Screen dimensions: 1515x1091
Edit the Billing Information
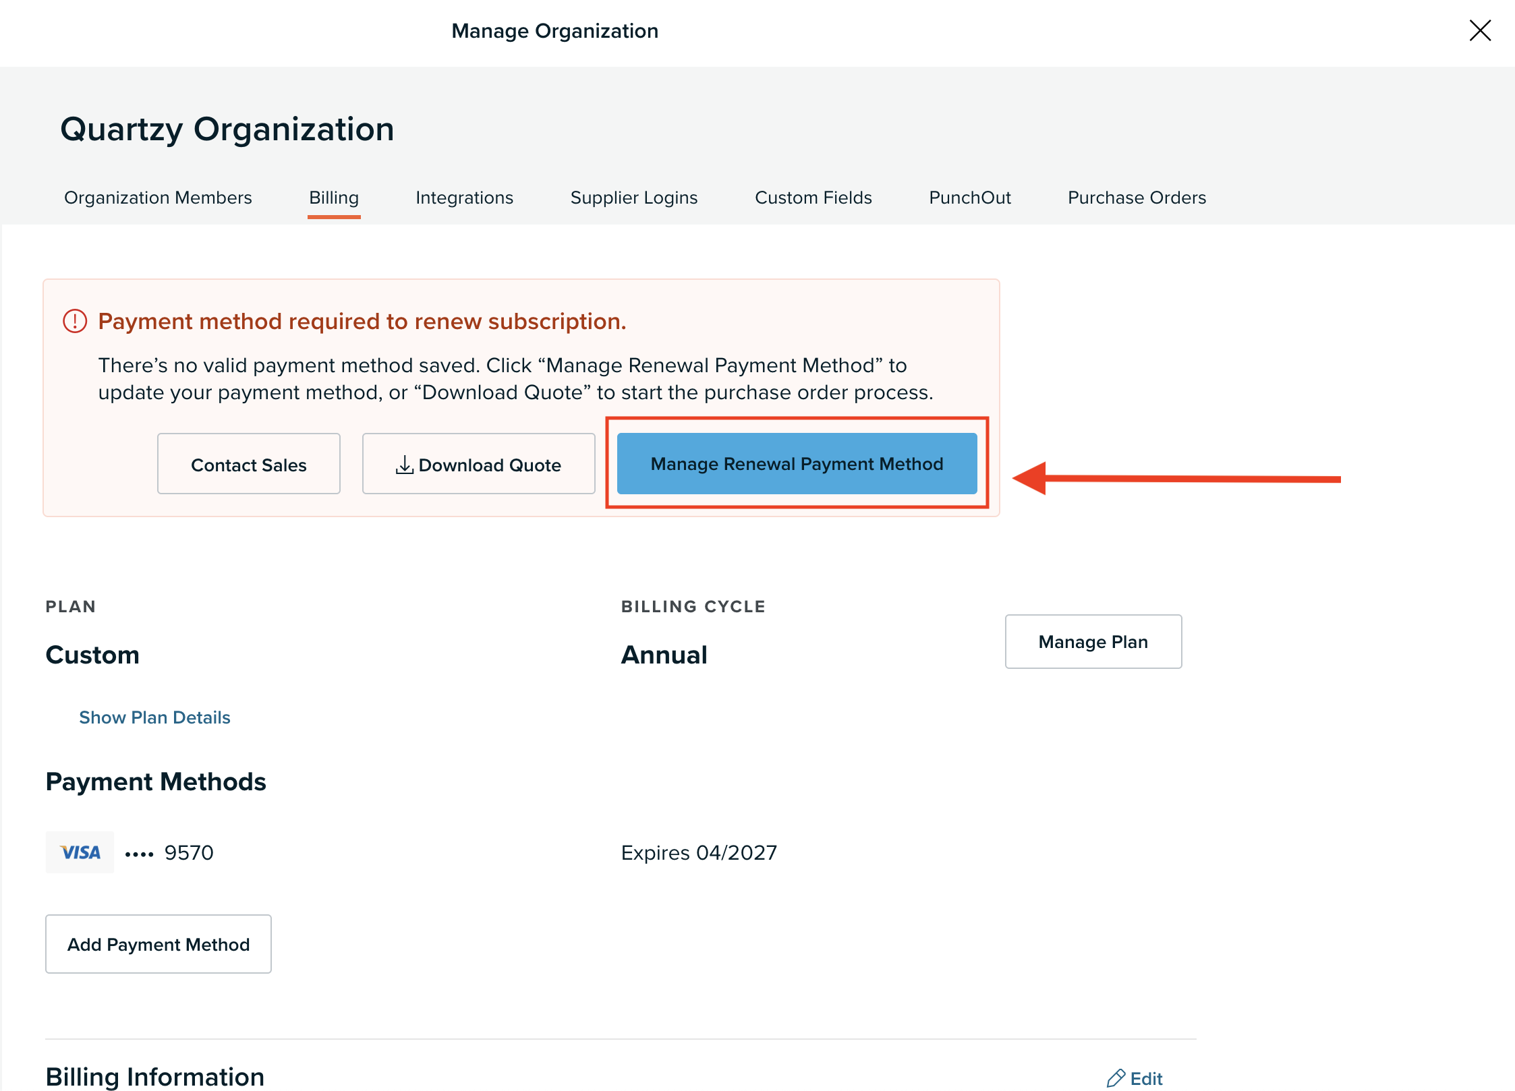pos(1135,1078)
